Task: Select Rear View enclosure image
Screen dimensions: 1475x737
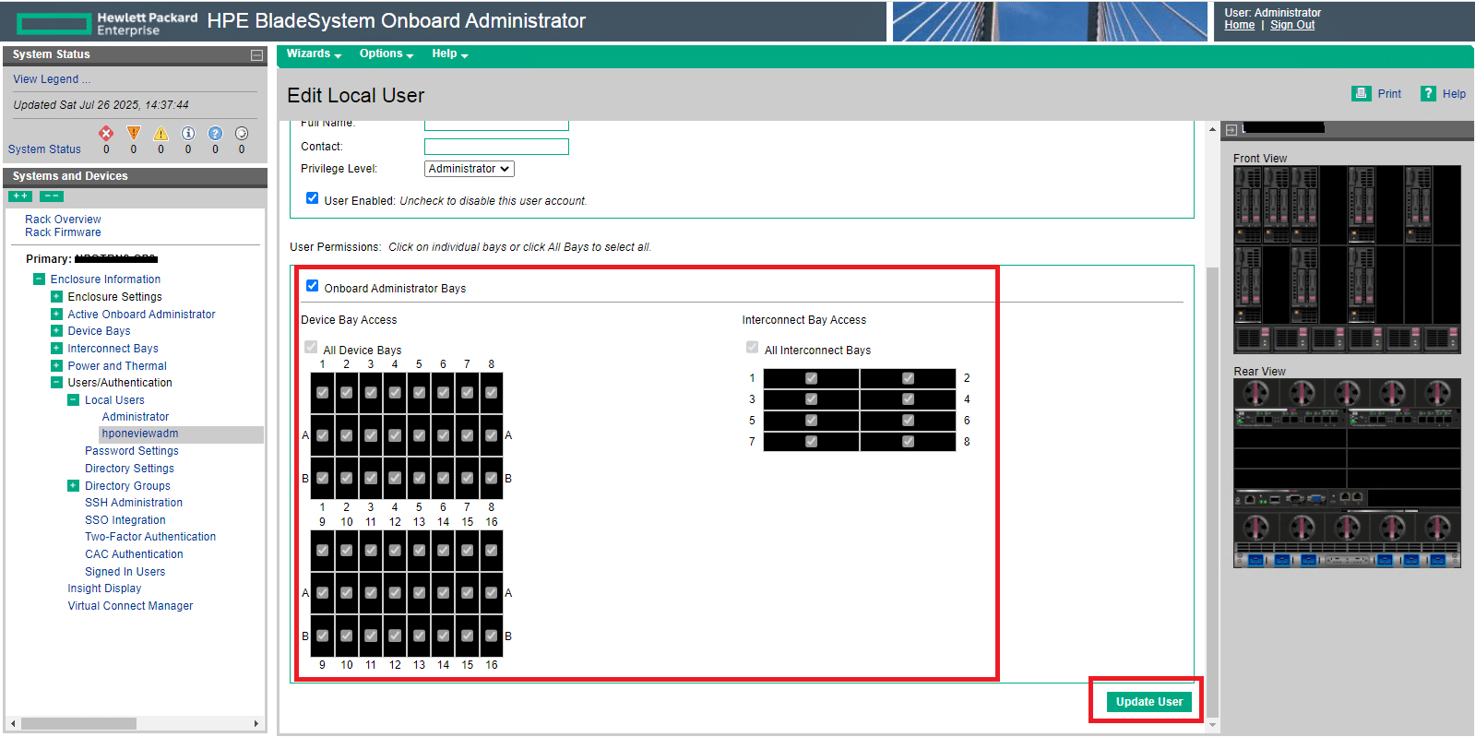Action: coord(1347,473)
